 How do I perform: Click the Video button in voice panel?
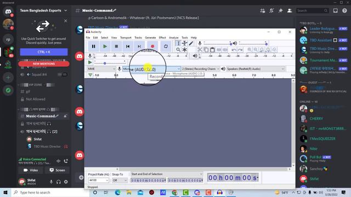tap(31, 170)
